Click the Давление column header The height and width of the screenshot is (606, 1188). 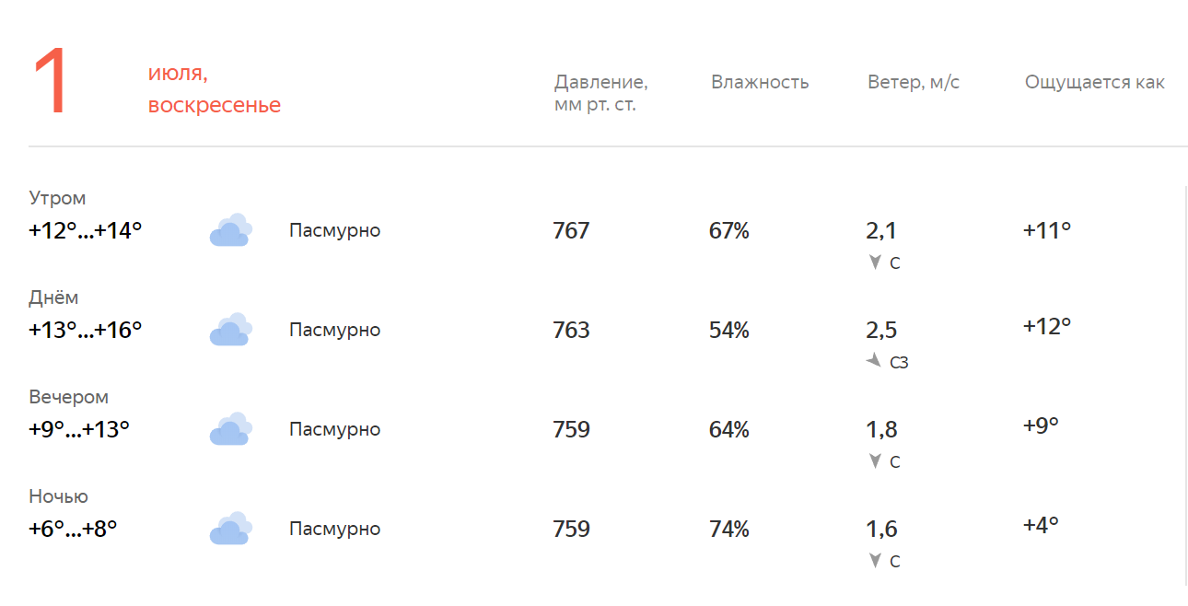coord(600,93)
